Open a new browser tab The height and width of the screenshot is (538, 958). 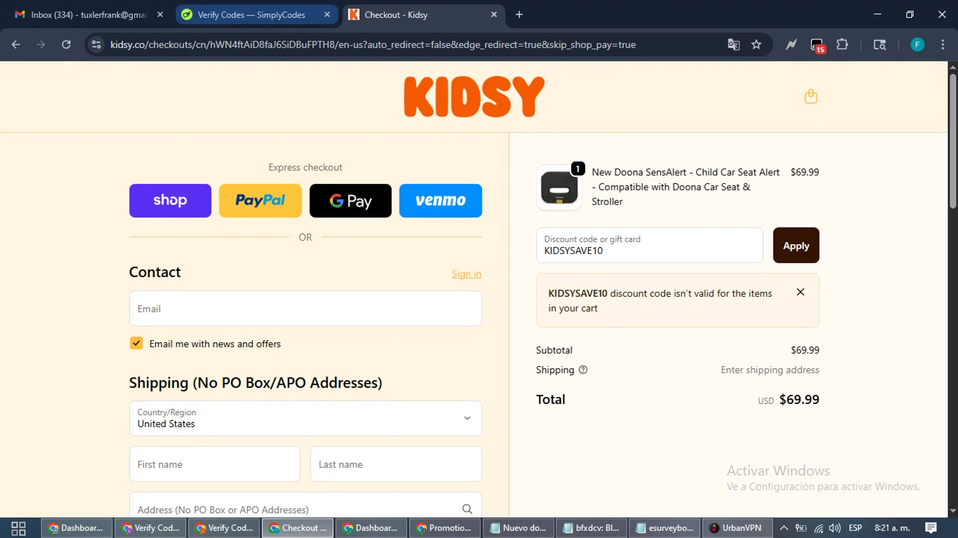click(x=519, y=15)
